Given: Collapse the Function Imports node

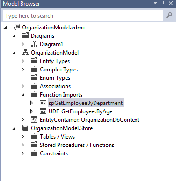Looking at the screenshot, I should [x=23, y=95].
